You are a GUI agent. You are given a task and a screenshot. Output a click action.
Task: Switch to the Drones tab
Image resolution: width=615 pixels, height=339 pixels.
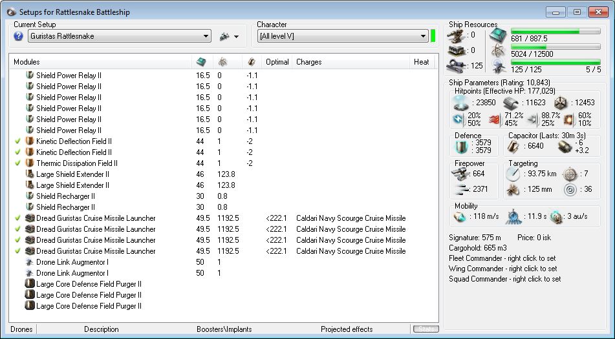click(x=21, y=329)
